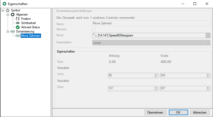Click the Eigenschaften title bar gear icon
Screen dimensions: 213x117
point(4,4)
